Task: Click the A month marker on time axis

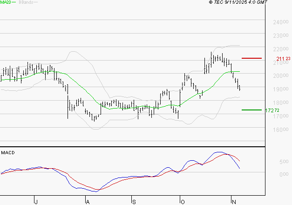Action: point(88,202)
